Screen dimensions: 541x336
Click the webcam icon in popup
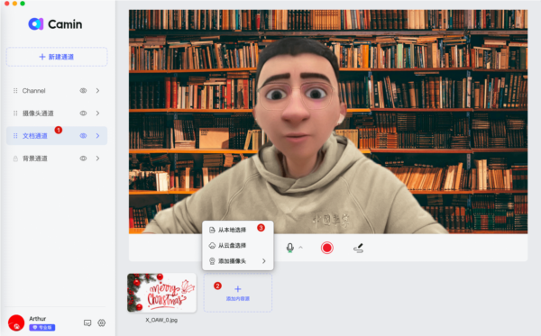(212, 261)
